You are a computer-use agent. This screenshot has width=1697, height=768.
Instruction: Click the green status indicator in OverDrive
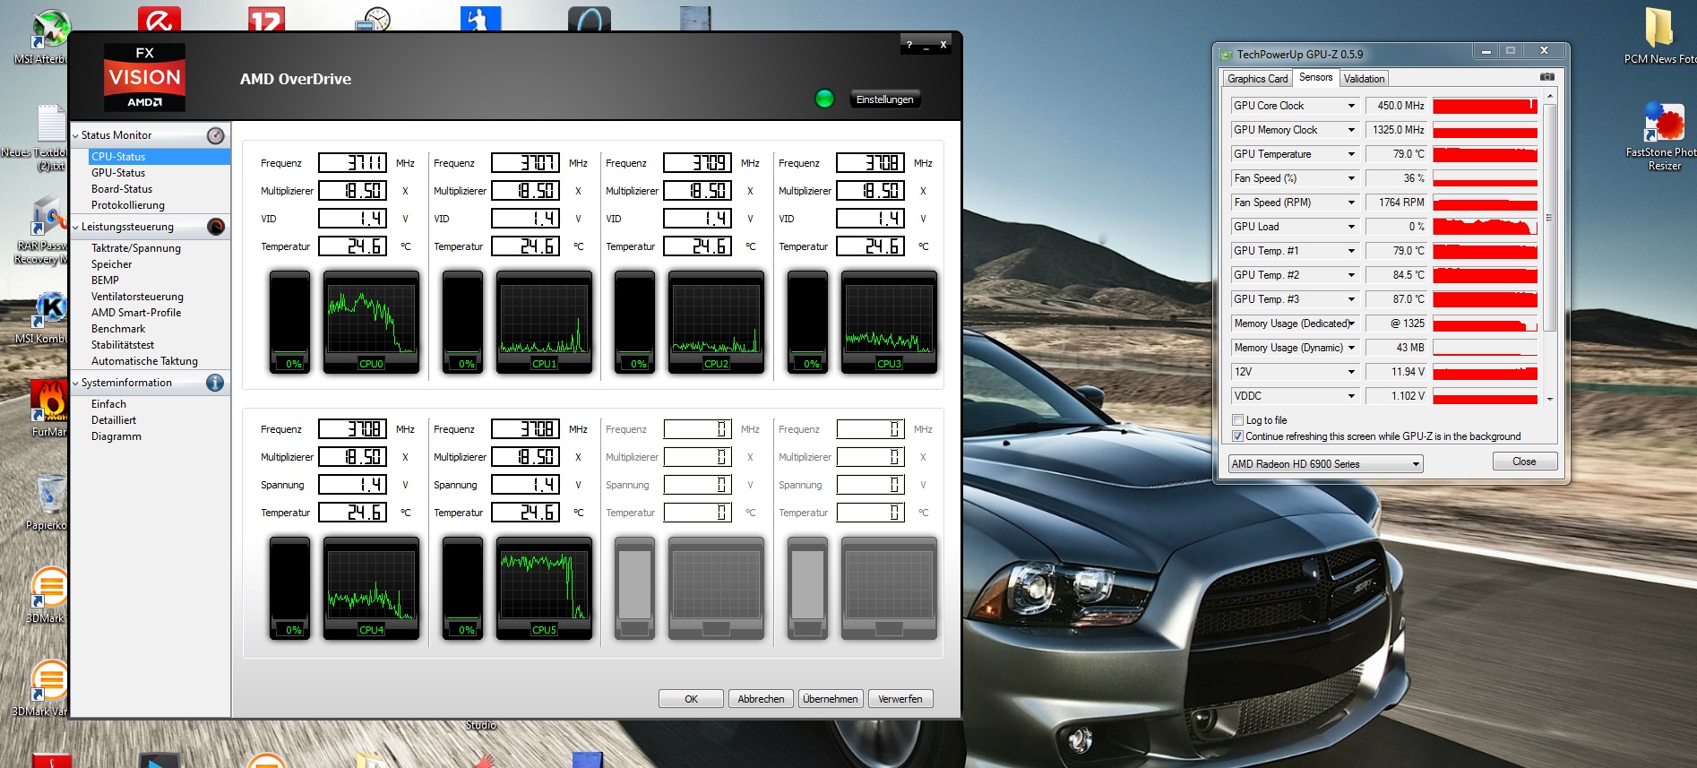click(x=824, y=99)
